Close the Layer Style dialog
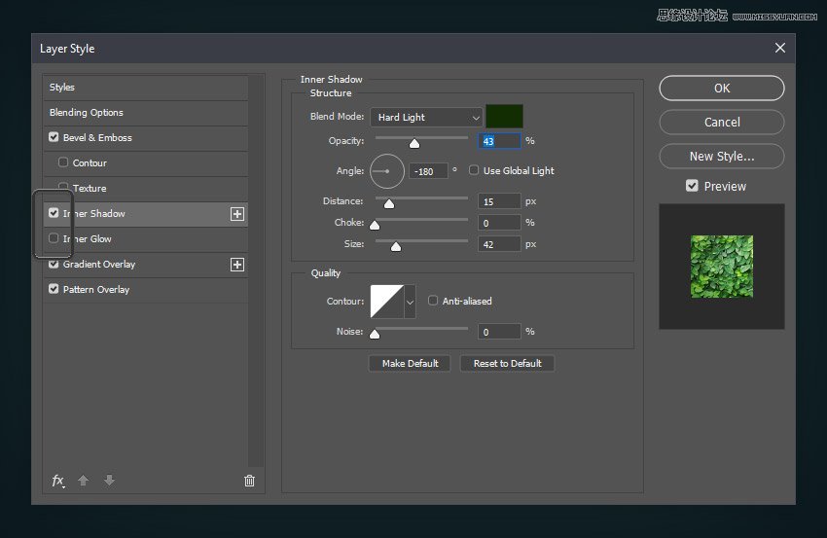 (x=779, y=48)
